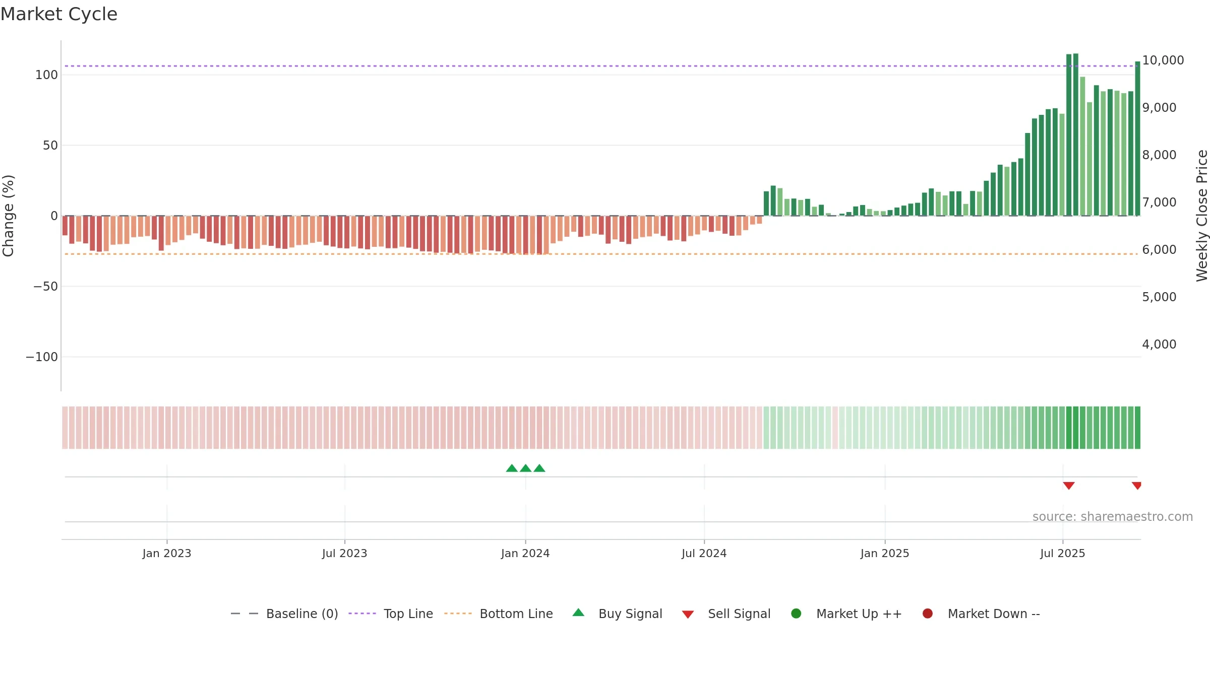Toggle the Sell Signal legend entry
This screenshot has height=680, width=1210.
pyautogui.click(x=726, y=614)
